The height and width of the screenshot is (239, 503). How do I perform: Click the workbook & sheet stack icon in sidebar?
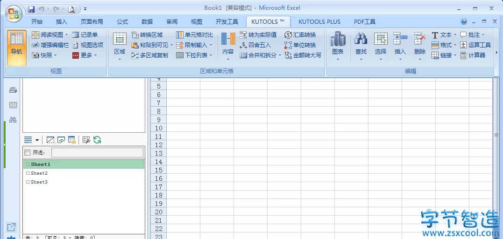[13, 90]
